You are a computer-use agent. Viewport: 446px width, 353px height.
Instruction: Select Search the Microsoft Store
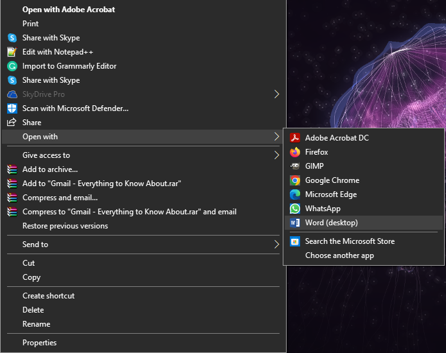[364, 241]
